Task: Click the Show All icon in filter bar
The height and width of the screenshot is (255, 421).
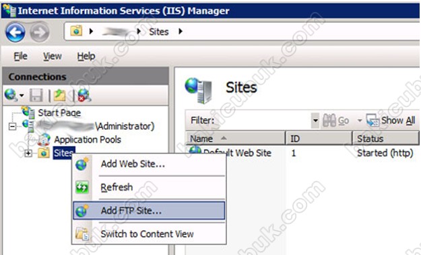Action: click(x=373, y=120)
